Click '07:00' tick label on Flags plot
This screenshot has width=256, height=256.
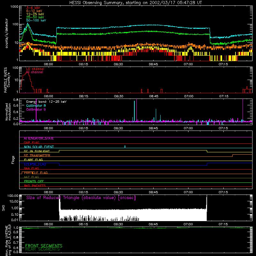(188, 192)
